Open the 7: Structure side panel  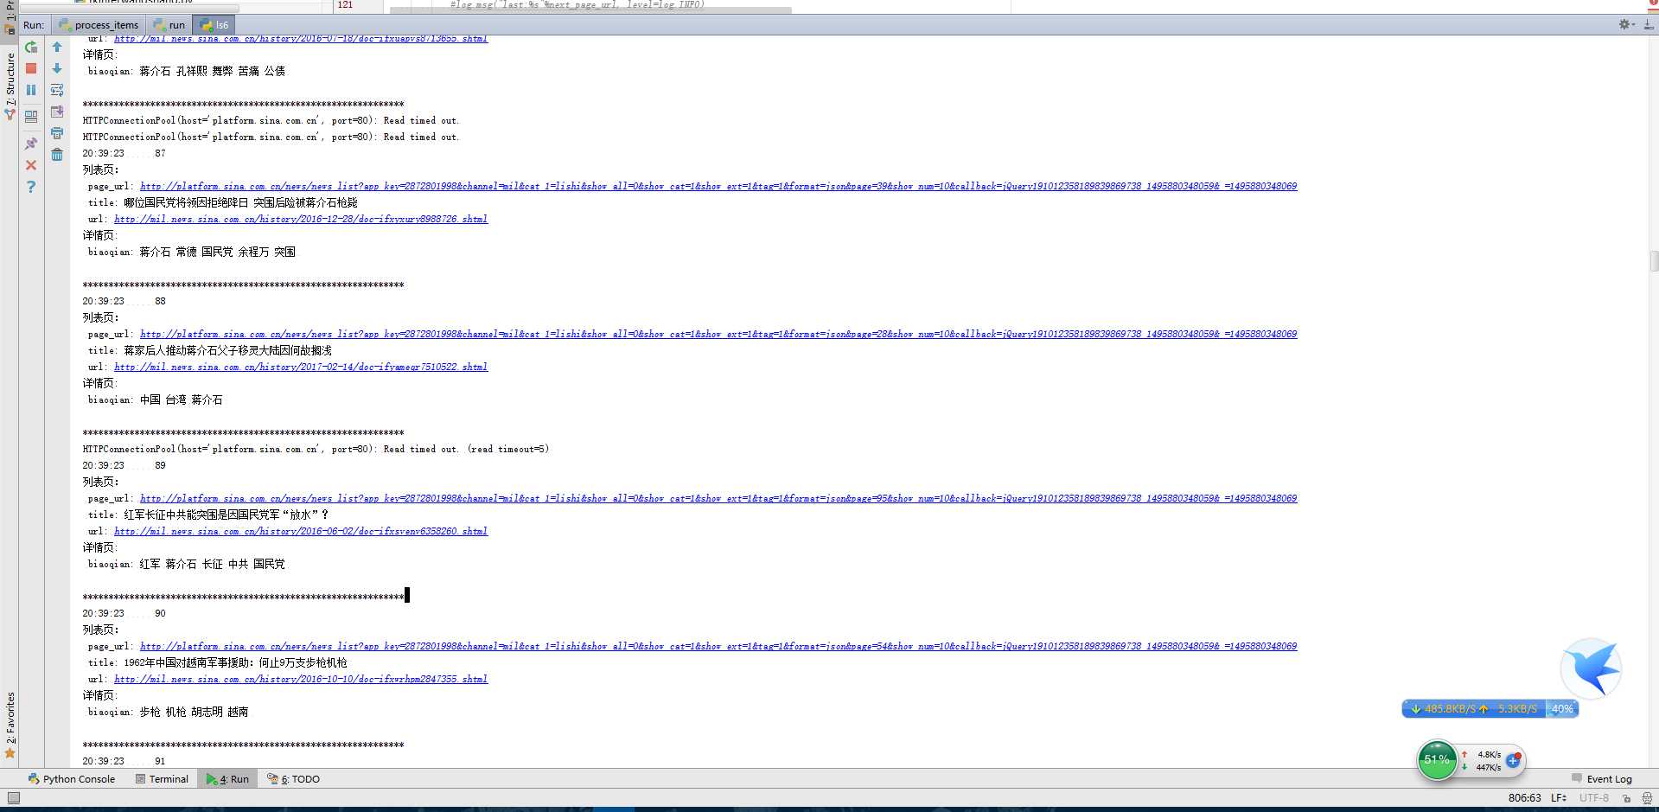click(x=10, y=86)
